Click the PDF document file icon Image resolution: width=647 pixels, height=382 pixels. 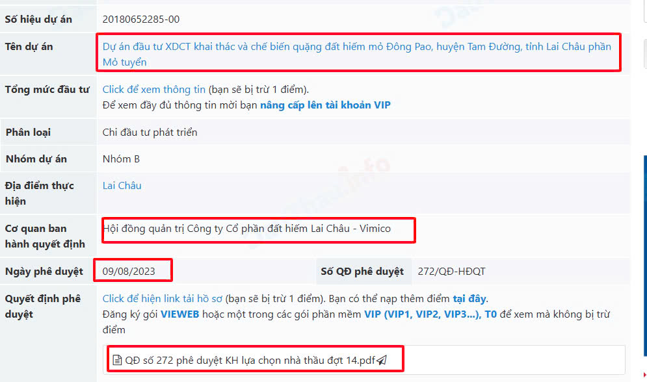coord(117,360)
